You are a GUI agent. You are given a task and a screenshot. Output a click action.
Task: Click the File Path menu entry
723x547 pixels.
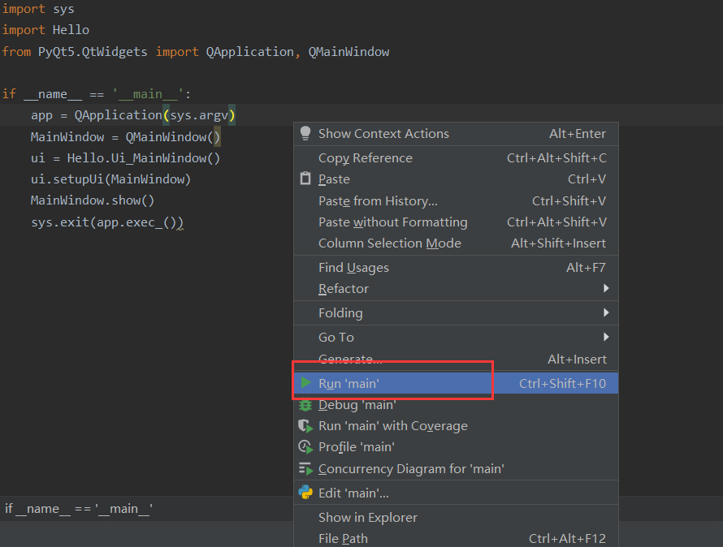tap(343, 539)
